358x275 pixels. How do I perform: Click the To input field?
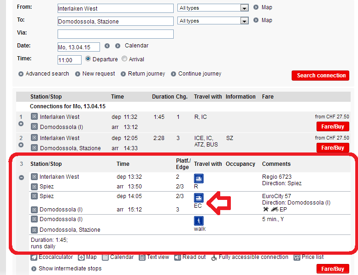(116, 21)
